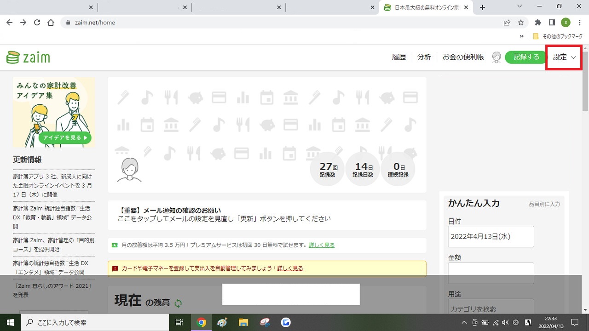Click the Windows taskbar search box
The image size is (589, 331).
click(95, 322)
